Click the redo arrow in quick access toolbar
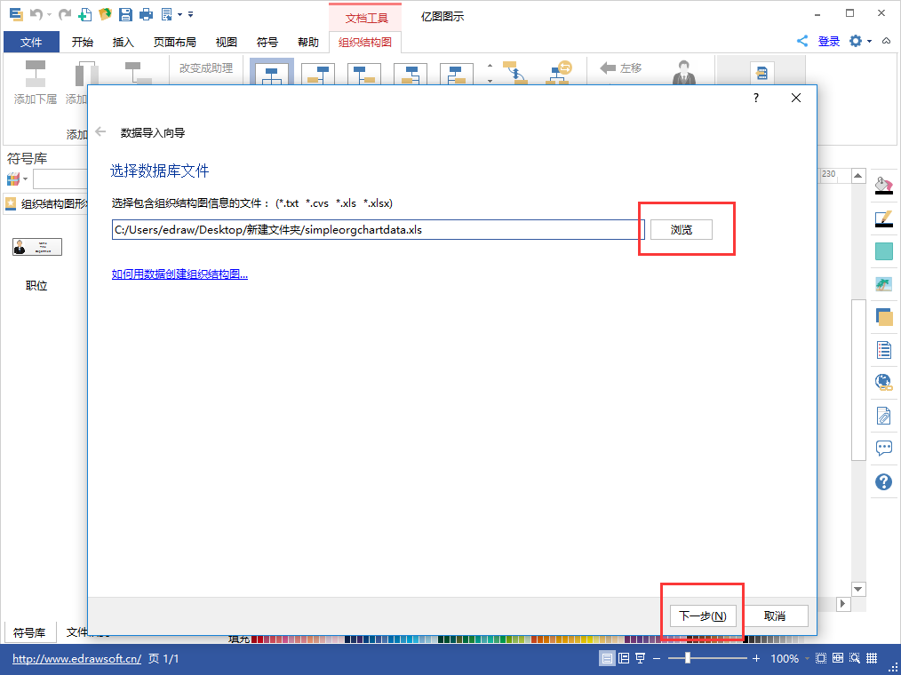Screen dimensions: 901x675 coord(64,14)
